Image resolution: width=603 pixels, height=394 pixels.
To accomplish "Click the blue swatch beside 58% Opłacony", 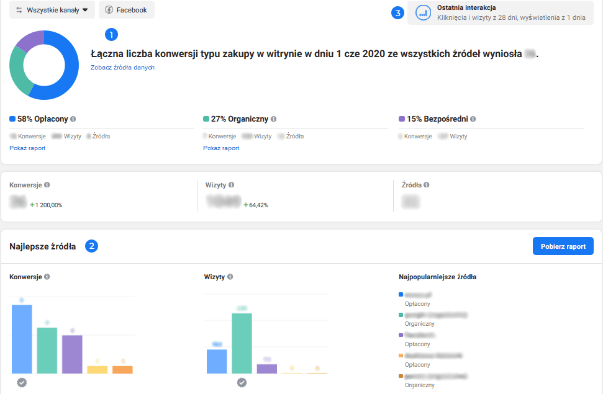I will coord(12,119).
